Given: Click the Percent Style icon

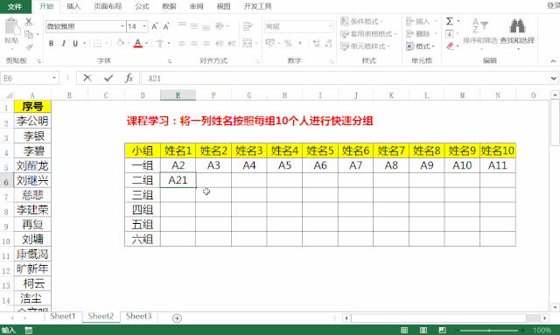Looking at the screenshot, I should [288, 44].
